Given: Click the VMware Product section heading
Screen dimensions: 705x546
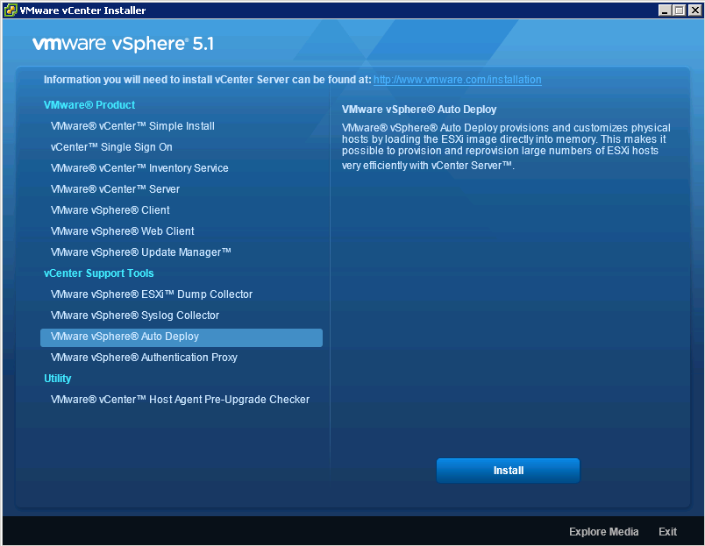Looking at the screenshot, I should 89,105.
